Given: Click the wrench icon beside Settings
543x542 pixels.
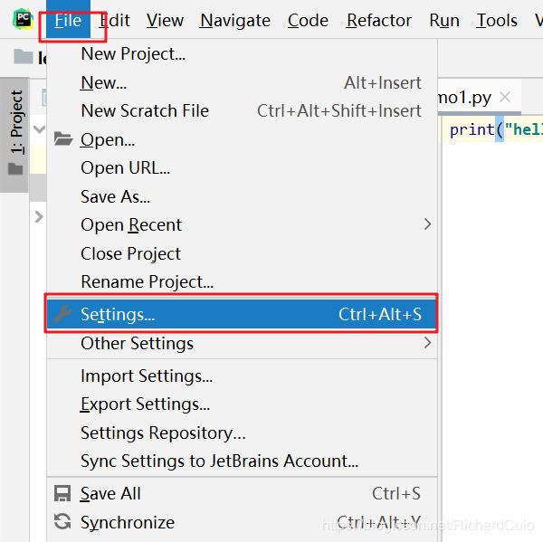Looking at the screenshot, I should pyautogui.click(x=62, y=314).
